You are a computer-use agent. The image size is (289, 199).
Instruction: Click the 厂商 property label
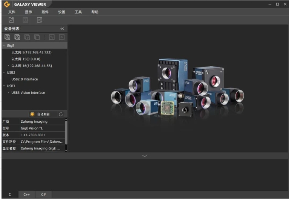pos(6,122)
